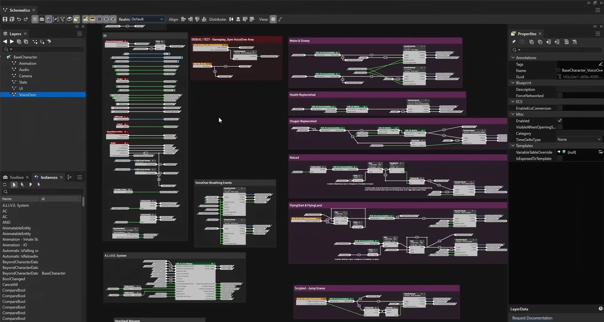Click the filter funnel icon in the toolbar
604x322 pixels.
point(63,19)
